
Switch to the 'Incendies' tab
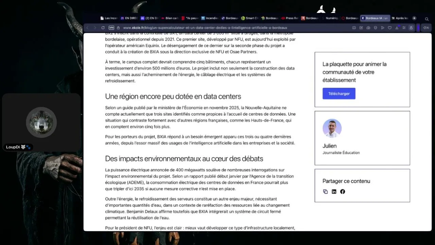[x=210, y=18]
